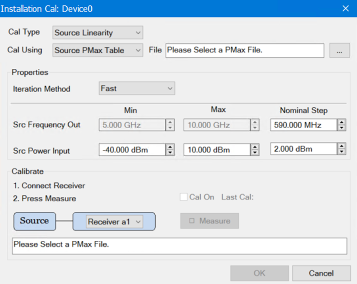Screen dimensions: 357x284
Task: Close the Installation Cal dialog window
Action: (345, 8)
